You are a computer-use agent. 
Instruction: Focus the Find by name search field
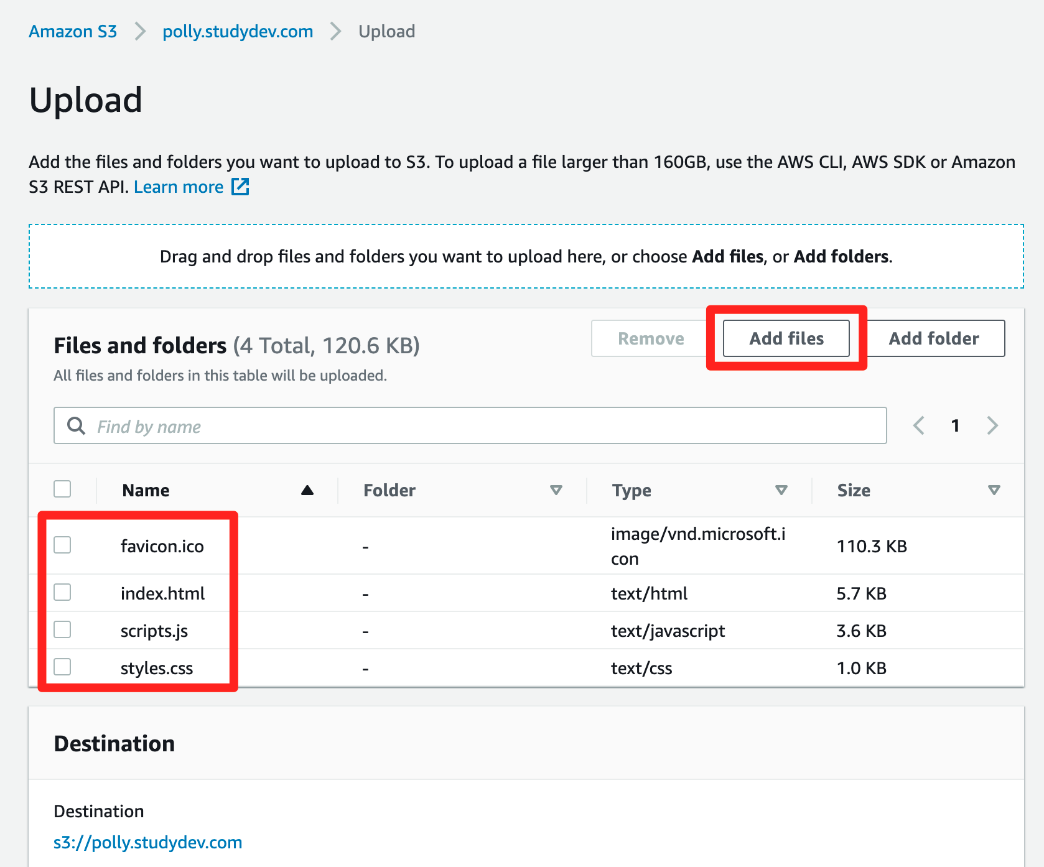coord(470,426)
